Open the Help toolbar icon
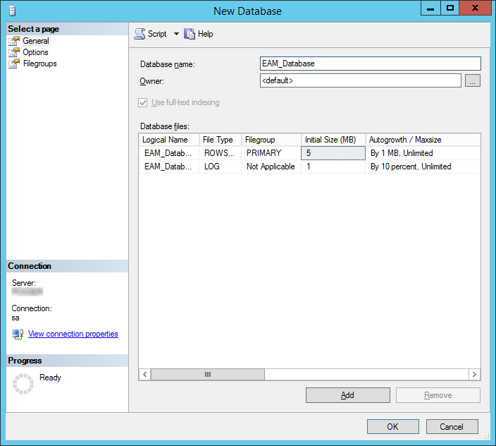This screenshot has height=446, width=496. [x=190, y=34]
